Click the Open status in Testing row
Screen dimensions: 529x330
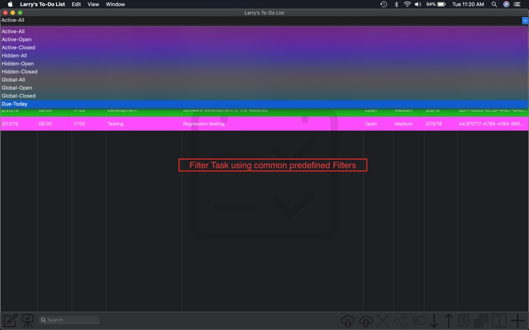click(x=378, y=123)
